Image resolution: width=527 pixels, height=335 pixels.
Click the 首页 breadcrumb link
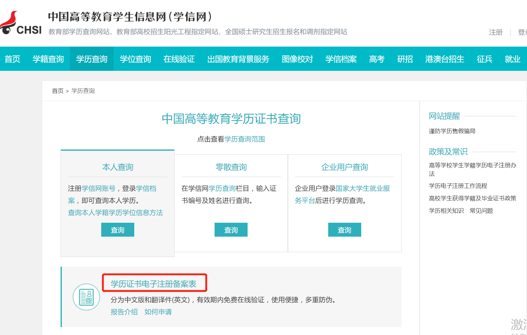58,91
